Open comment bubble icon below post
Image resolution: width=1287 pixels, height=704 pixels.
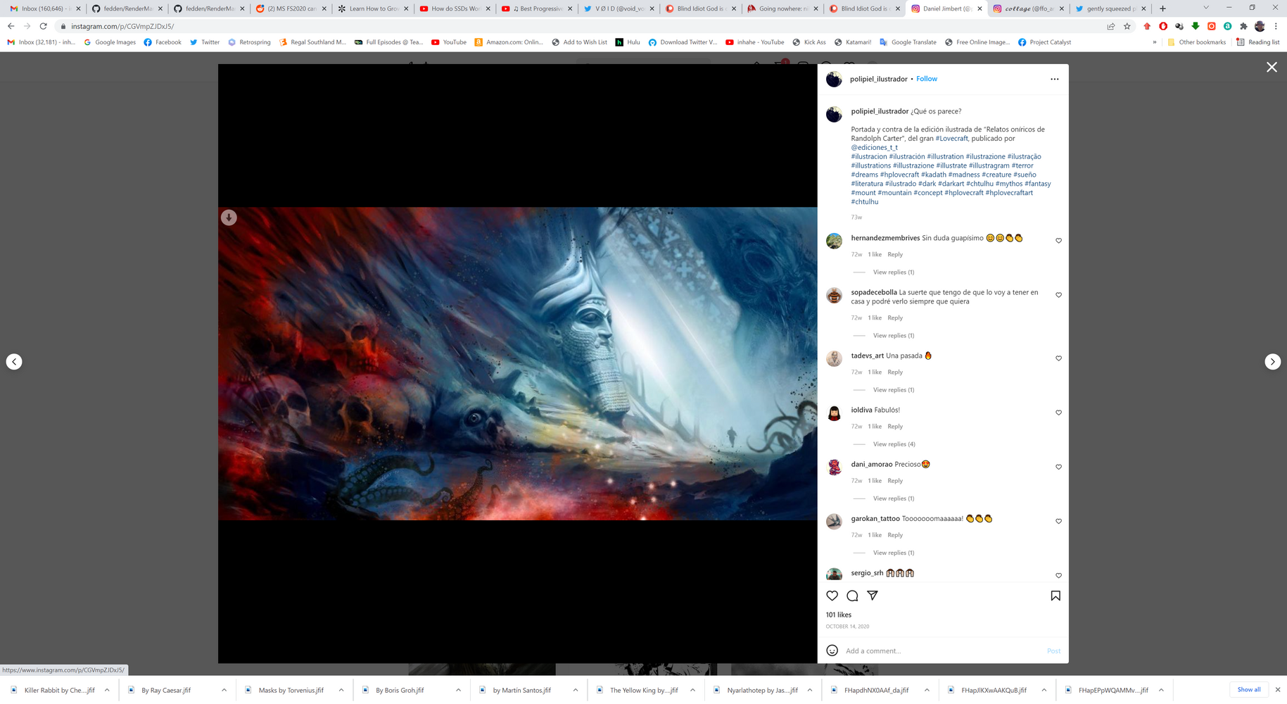852,596
